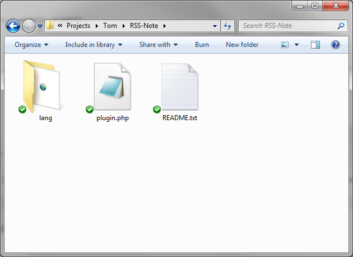The width and height of the screenshot is (353, 257).
Task: Create a New folder from the toolbar
Action: [242, 45]
